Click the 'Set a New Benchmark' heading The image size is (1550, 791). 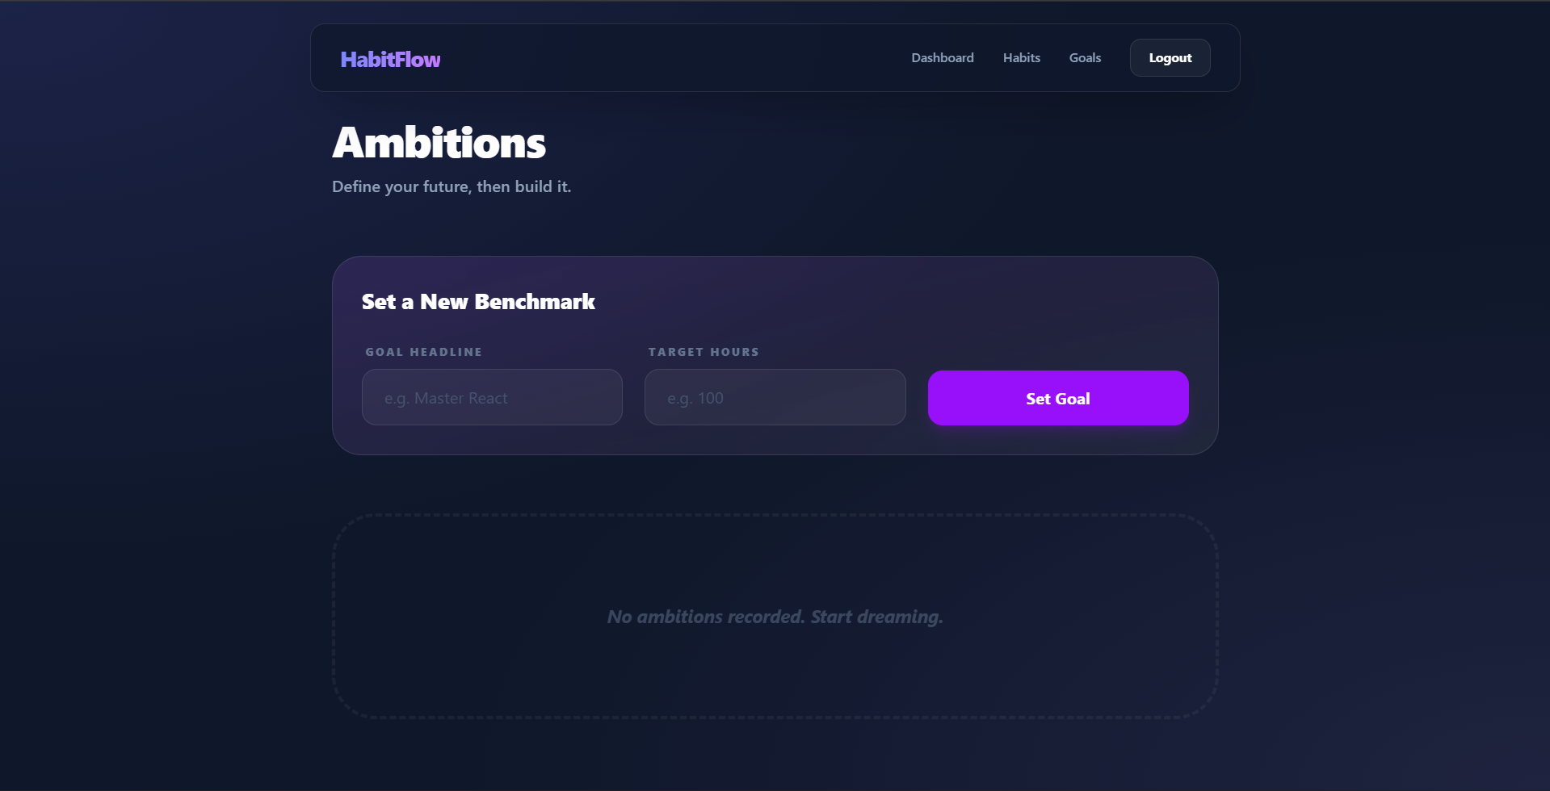[478, 302]
